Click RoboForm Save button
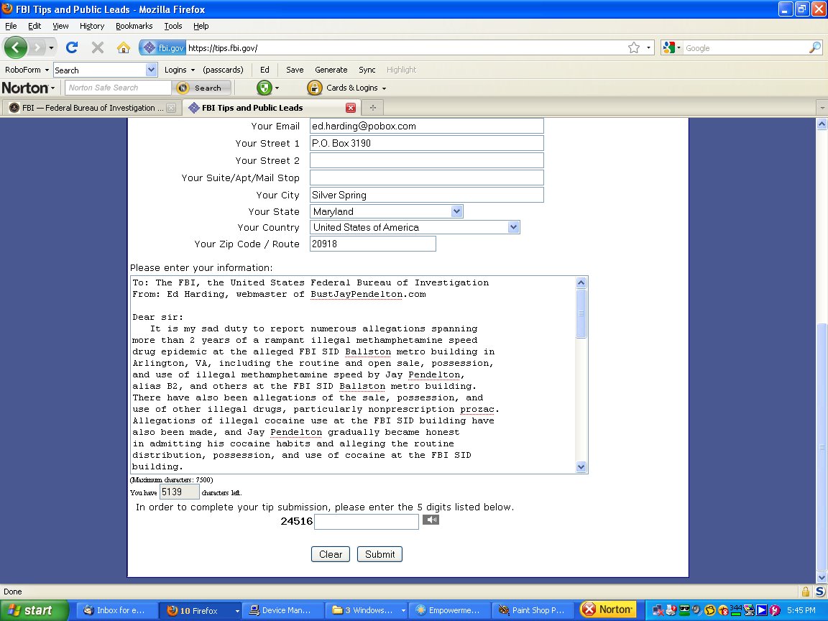This screenshot has height=621, width=828. click(x=295, y=70)
